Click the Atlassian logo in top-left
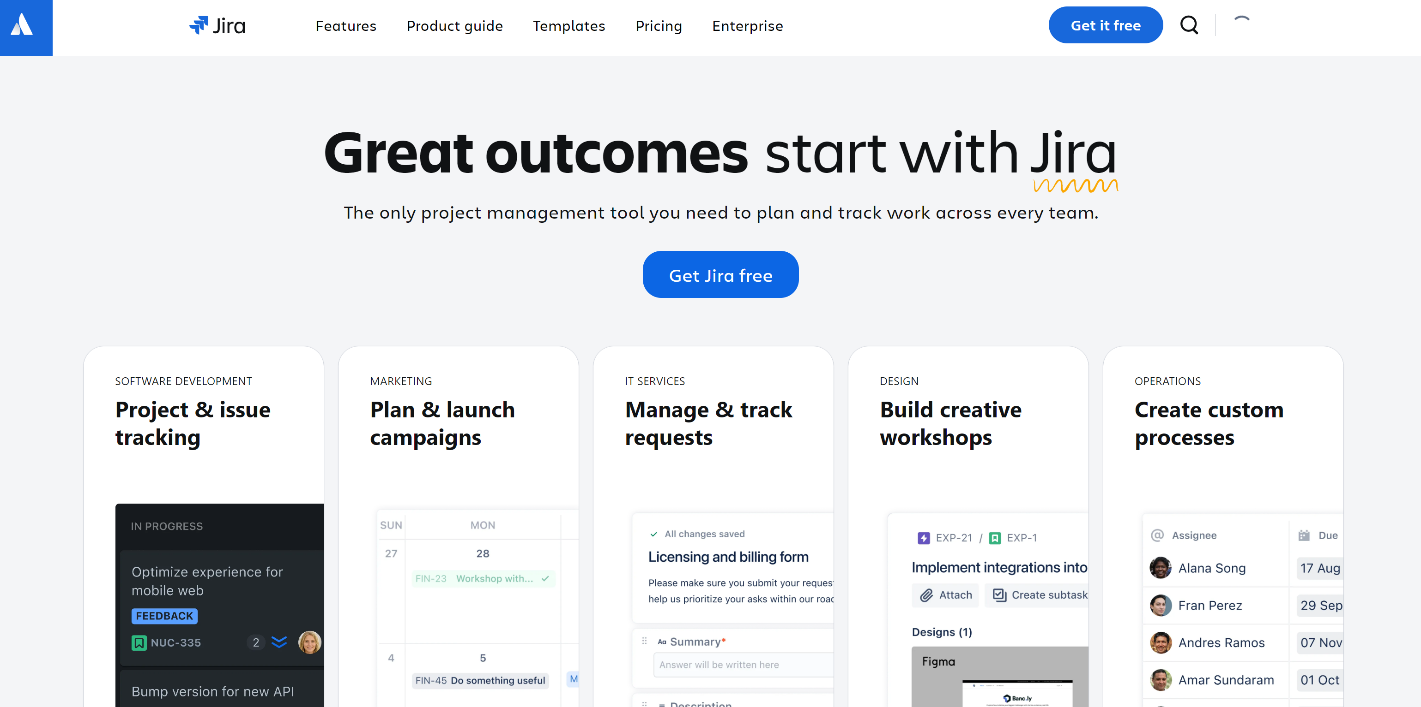Viewport: 1421px width, 707px height. tap(26, 27)
